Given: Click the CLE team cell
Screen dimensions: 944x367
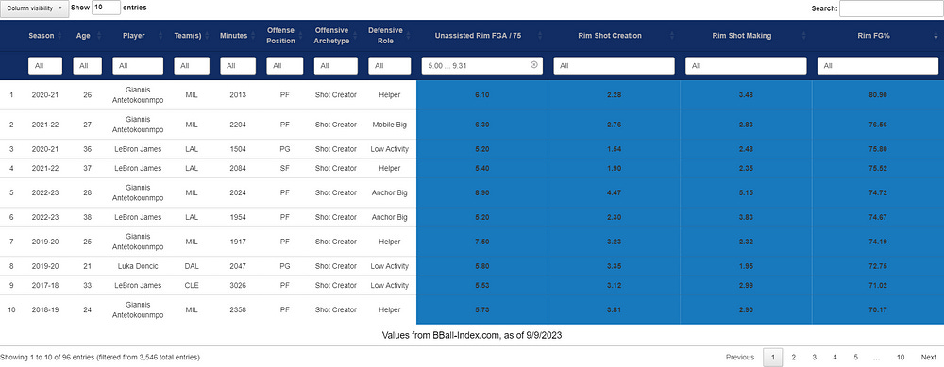Looking at the screenshot, I should point(192,285).
